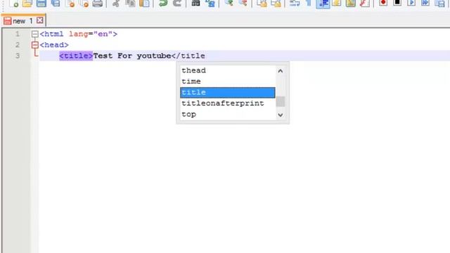Click the Open file folder icon
This screenshot has width=450, height=253.
27,3
